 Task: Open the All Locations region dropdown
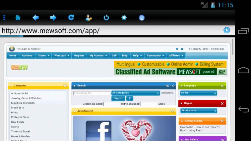[199, 111]
